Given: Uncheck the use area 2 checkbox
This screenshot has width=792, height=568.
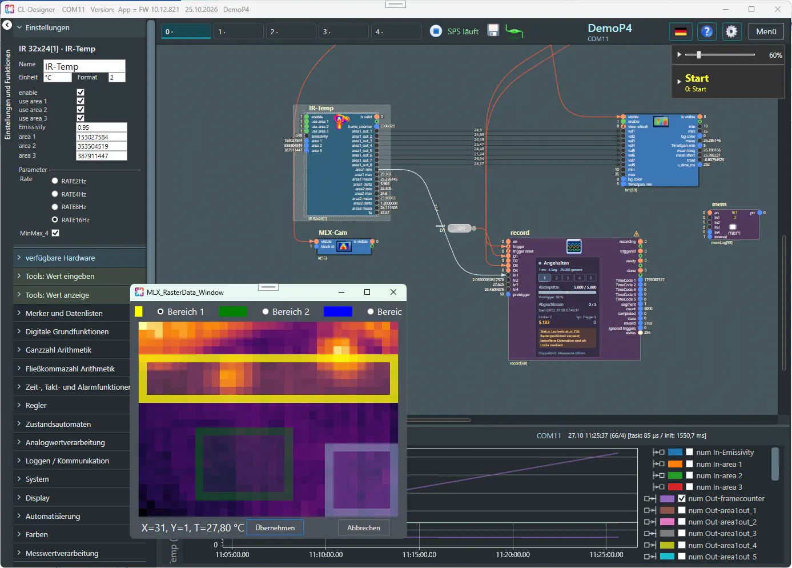Looking at the screenshot, I should point(81,110).
